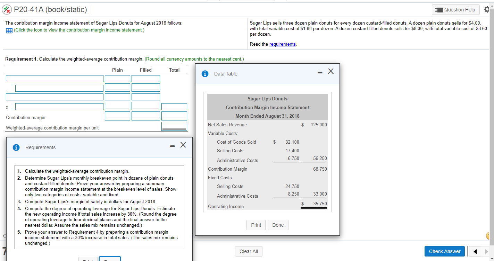Click the Total column header
The image size is (494, 261).
coord(174,70)
